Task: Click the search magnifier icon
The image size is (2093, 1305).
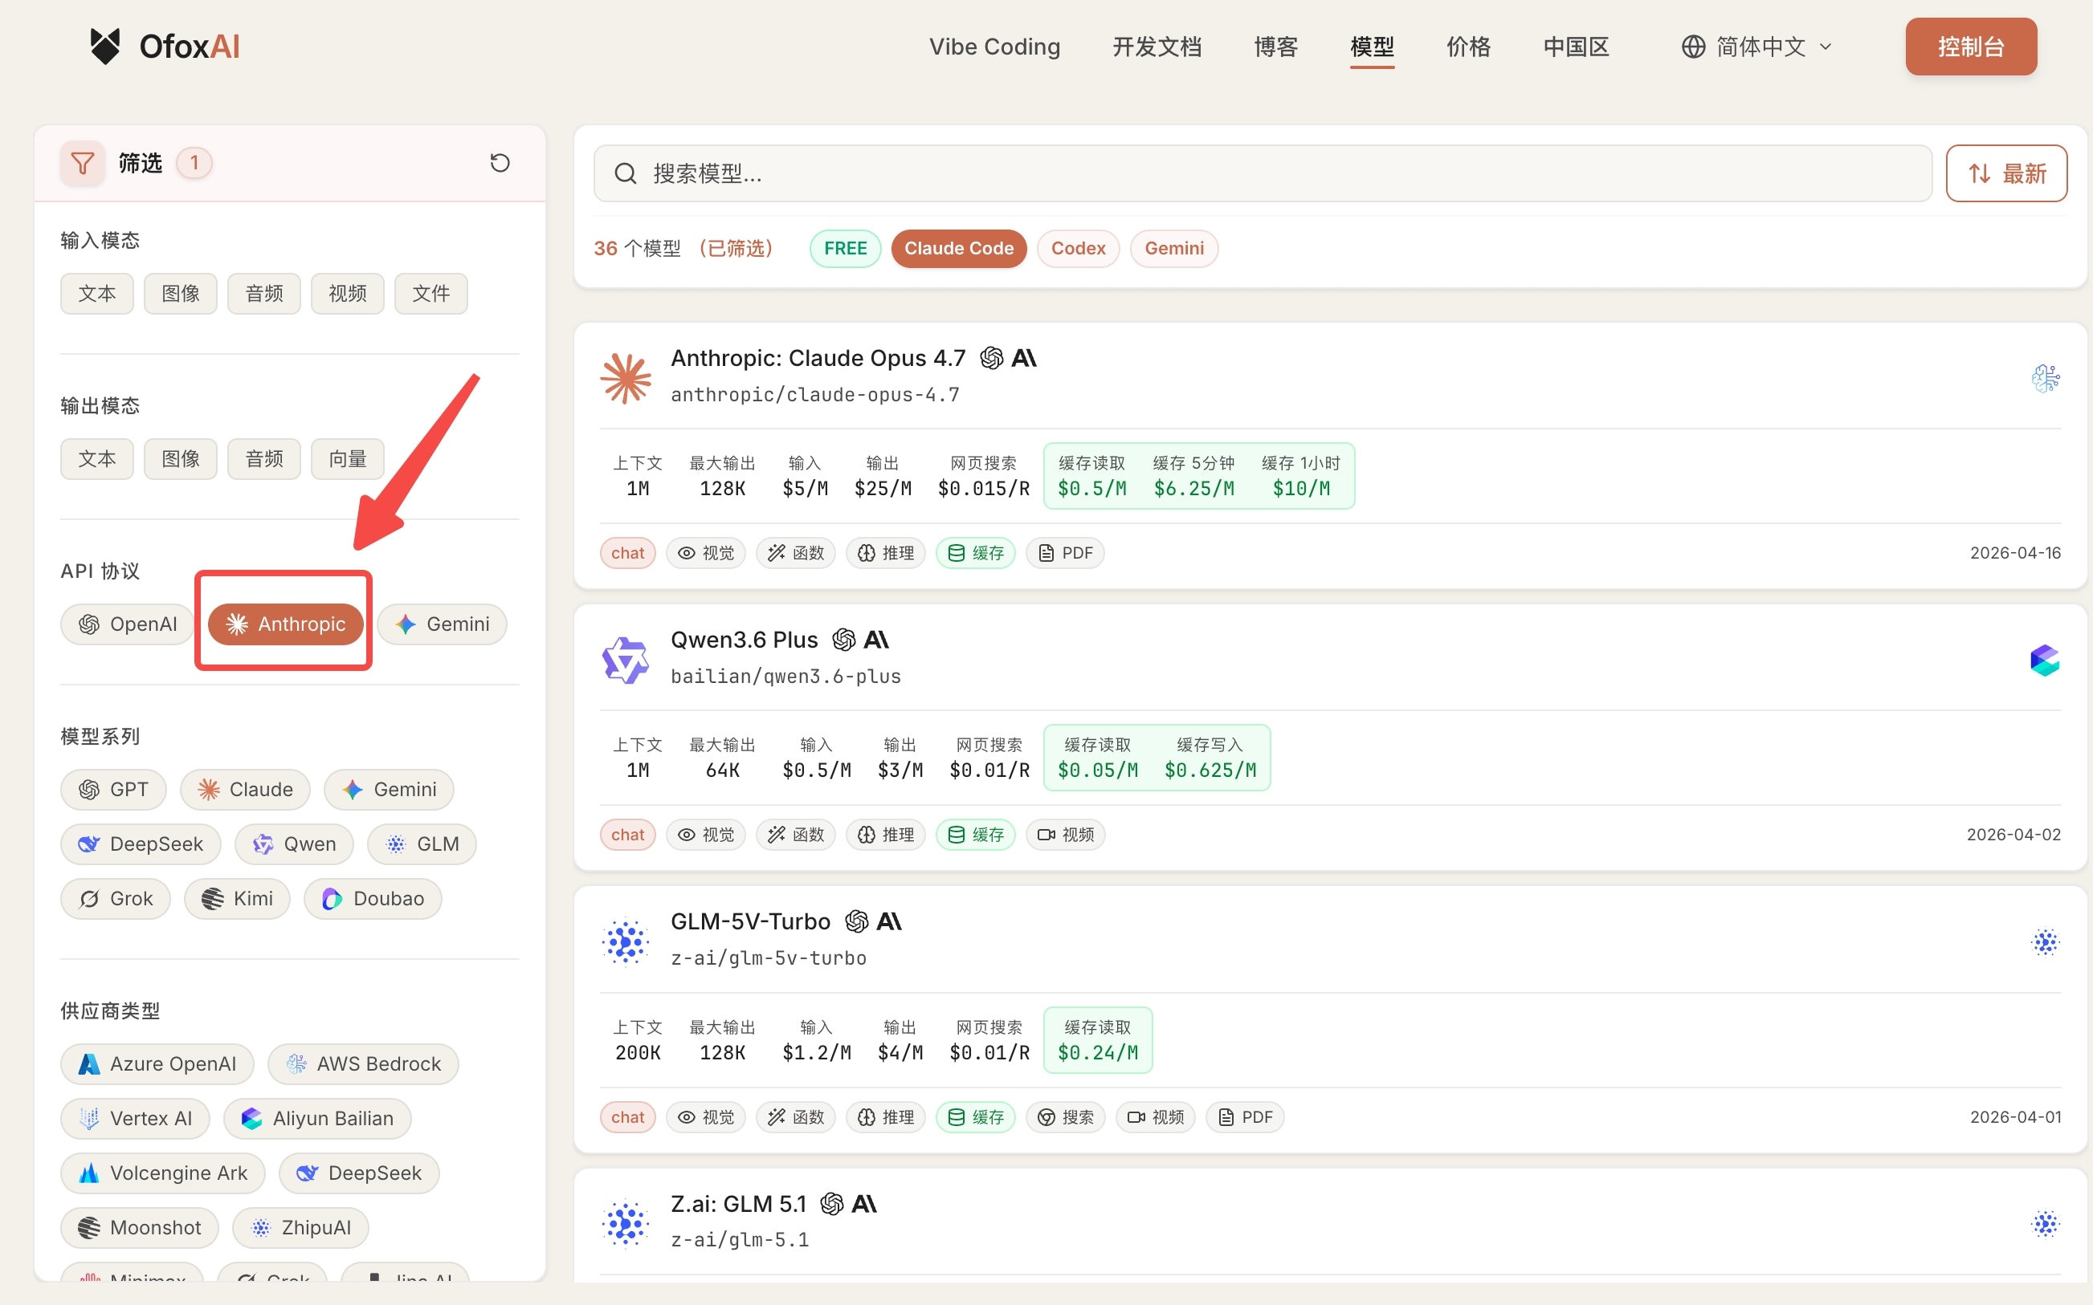Action: point(625,173)
